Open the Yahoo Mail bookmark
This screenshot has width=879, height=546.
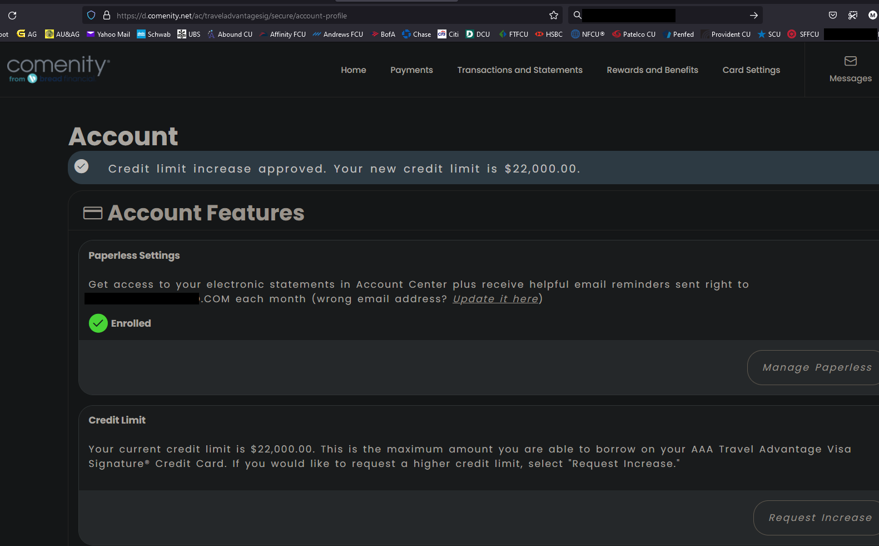point(108,34)
